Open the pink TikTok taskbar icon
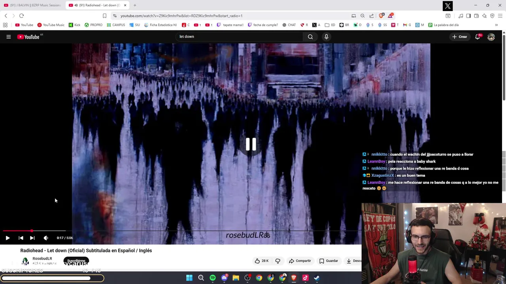The width and height of the screenshot is (506, 284). (x=305, y=278)
